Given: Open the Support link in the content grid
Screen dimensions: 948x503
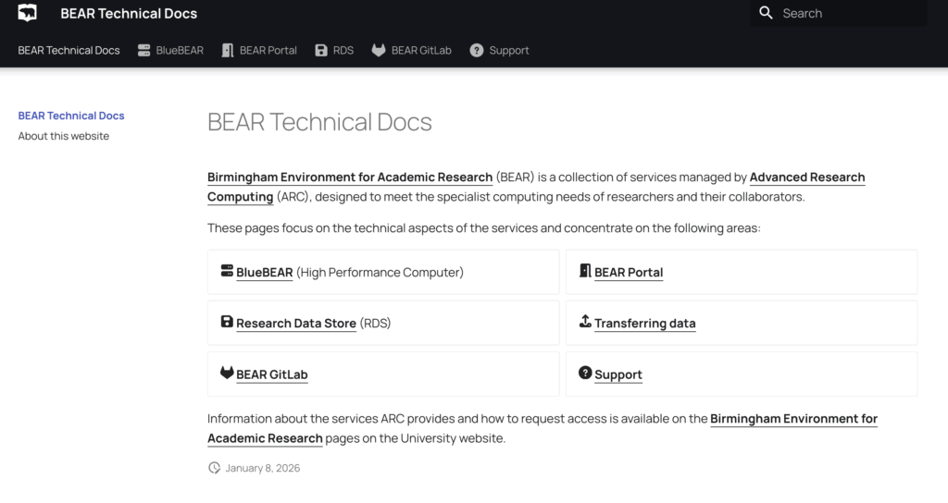Looking at the screenshot, I should (x=617, y=374).
